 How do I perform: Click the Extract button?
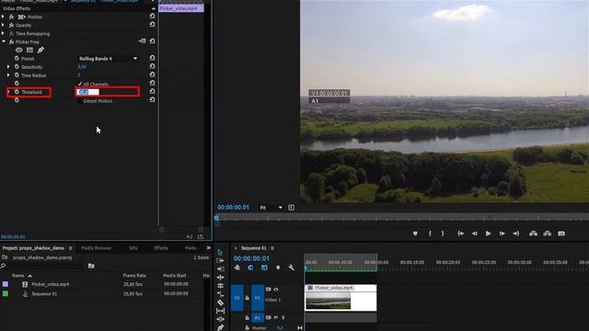pyautogui.click(x=548, y=234)
